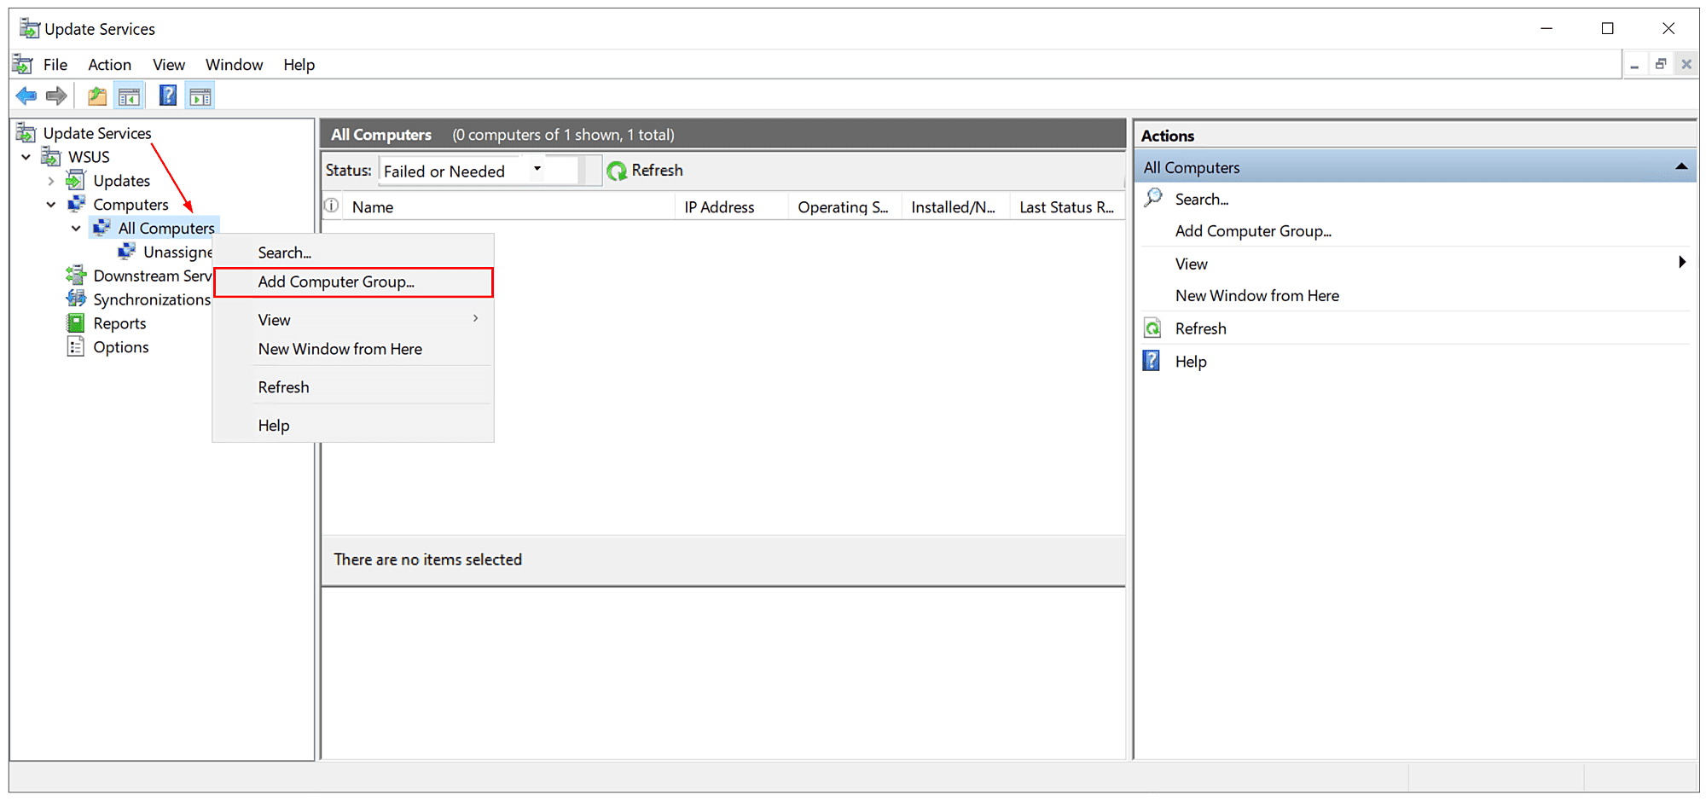Select the Options tree item label
This screenshot has width=1706, height=801.
click(121, 347)
